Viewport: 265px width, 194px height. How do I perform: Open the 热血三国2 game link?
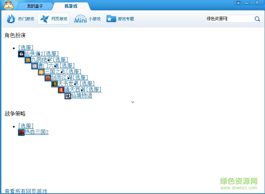coord(37,132)
